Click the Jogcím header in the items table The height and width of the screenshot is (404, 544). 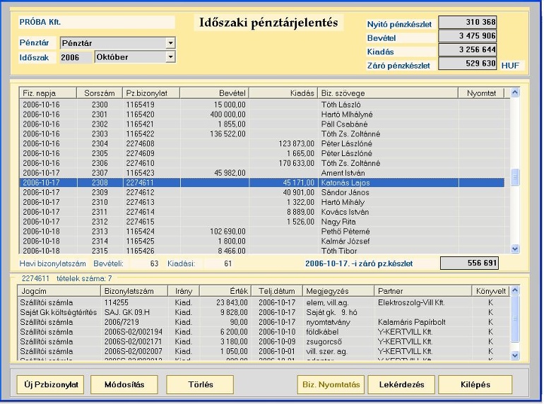point(59,291)
